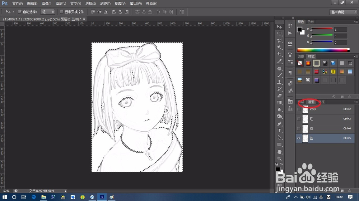Click the R value input field

(x=340, y=30)
